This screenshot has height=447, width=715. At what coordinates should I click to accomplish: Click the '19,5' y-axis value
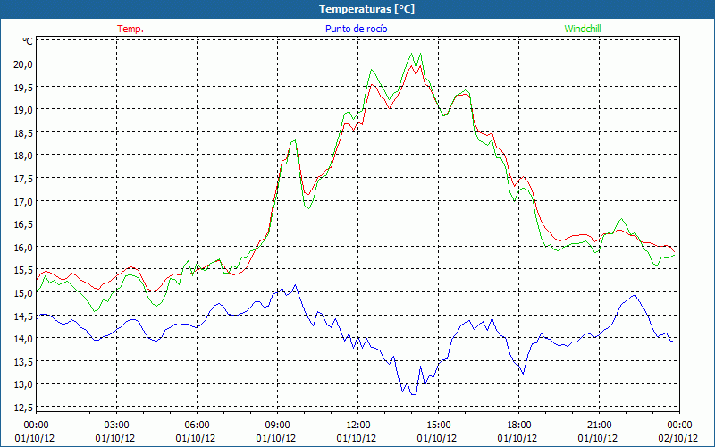coord(24,87)
